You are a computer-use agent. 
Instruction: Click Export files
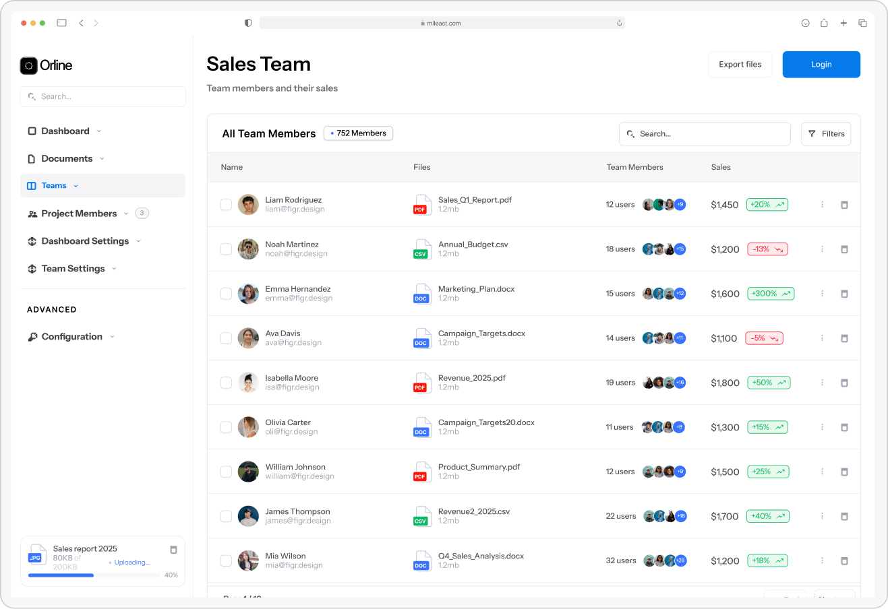click(x=740, y=64)
